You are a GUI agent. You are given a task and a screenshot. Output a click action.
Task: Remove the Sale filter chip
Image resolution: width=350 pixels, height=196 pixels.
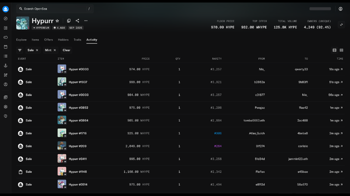coord(37,50)
